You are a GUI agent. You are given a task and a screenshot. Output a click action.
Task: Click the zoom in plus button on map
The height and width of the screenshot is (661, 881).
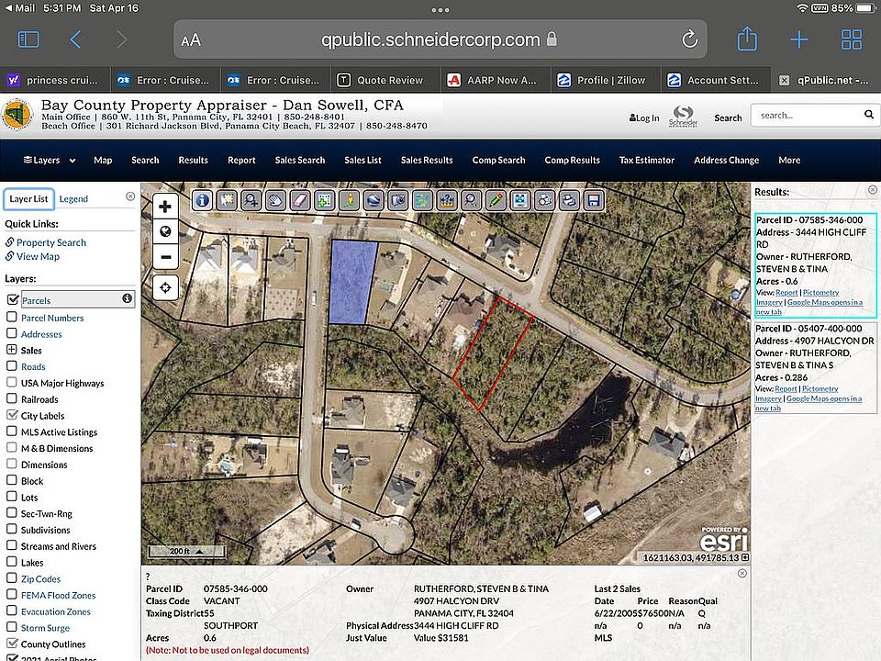(x=165, y=207)
